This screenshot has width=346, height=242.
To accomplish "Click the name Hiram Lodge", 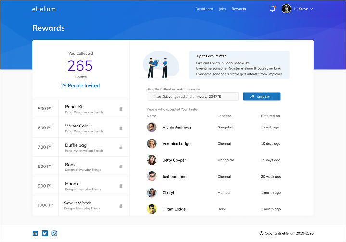I will 174,209.
